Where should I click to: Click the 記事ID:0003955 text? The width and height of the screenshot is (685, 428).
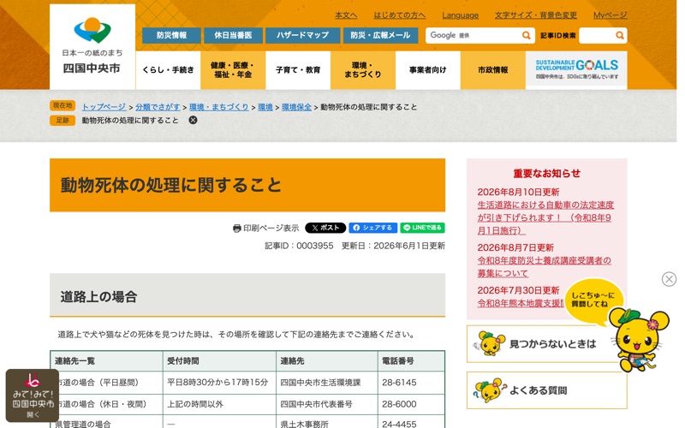tap(299, 246)
